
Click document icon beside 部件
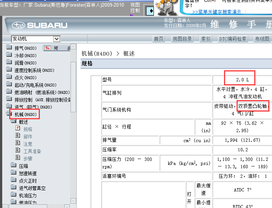click(x=18, y=135)
